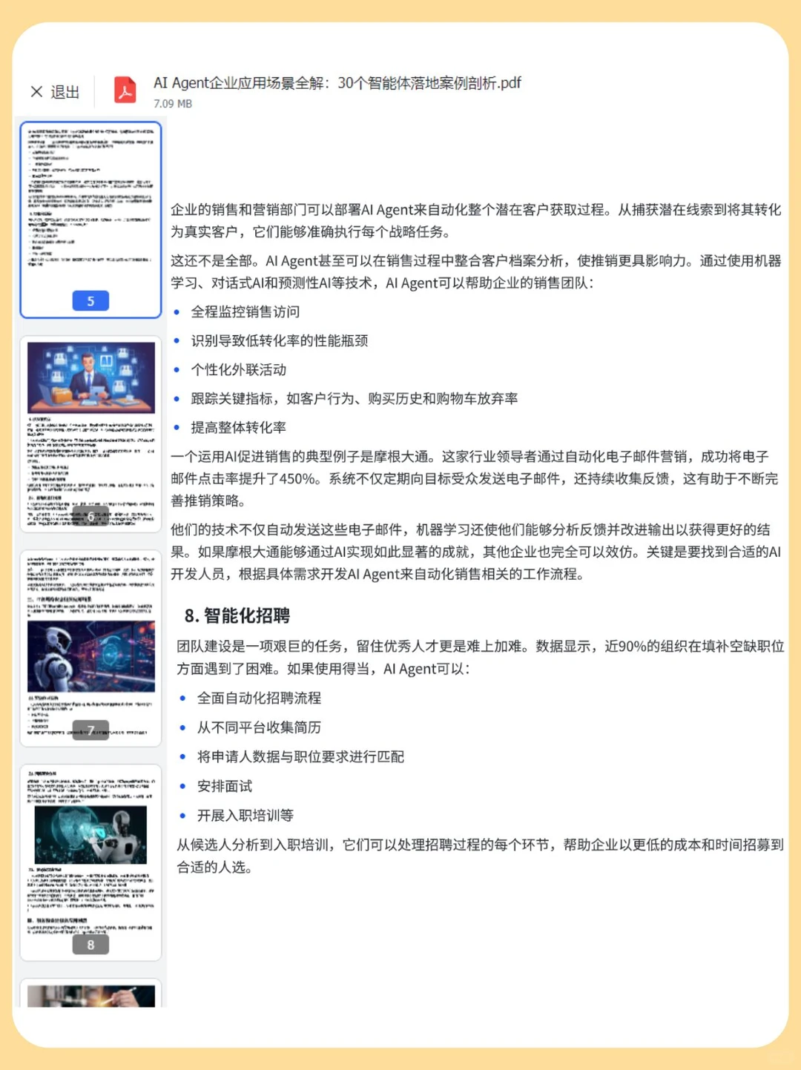
Task: Click bullet text 全面自动化招聘流程
Action: pos(259,699)
